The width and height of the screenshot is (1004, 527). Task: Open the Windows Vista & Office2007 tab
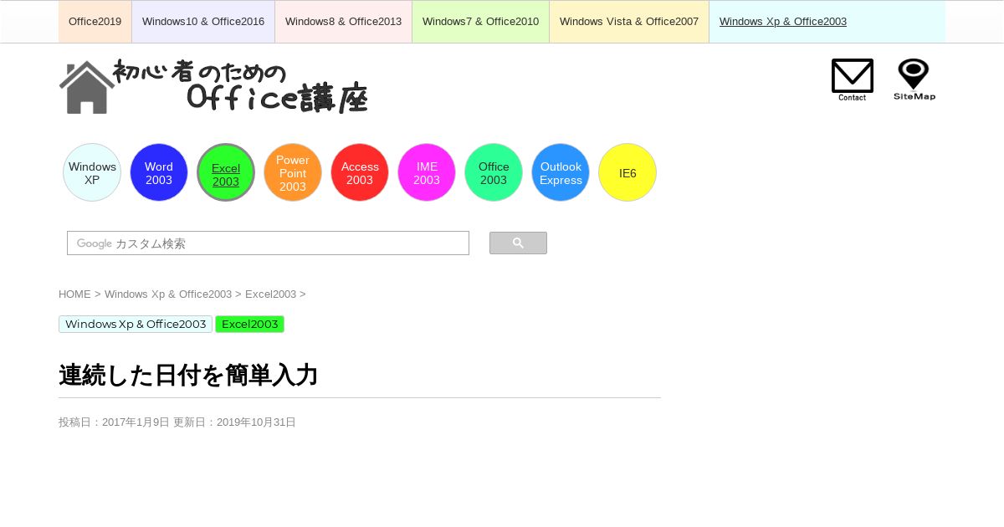[x=629, y=22]
